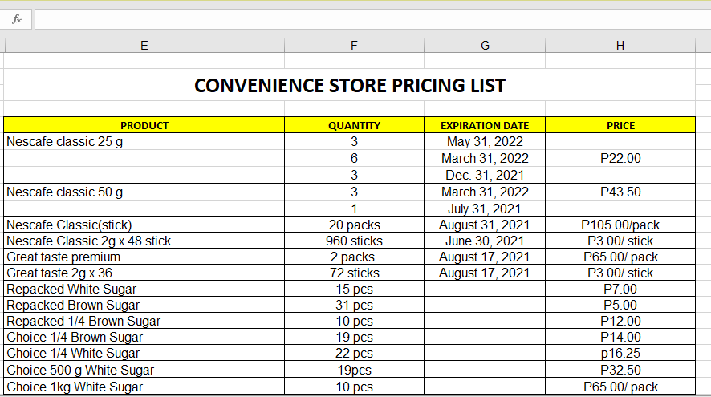Click the yellow PRICE header cell
This screenshot has height=397, width=711.
(620, 125)
